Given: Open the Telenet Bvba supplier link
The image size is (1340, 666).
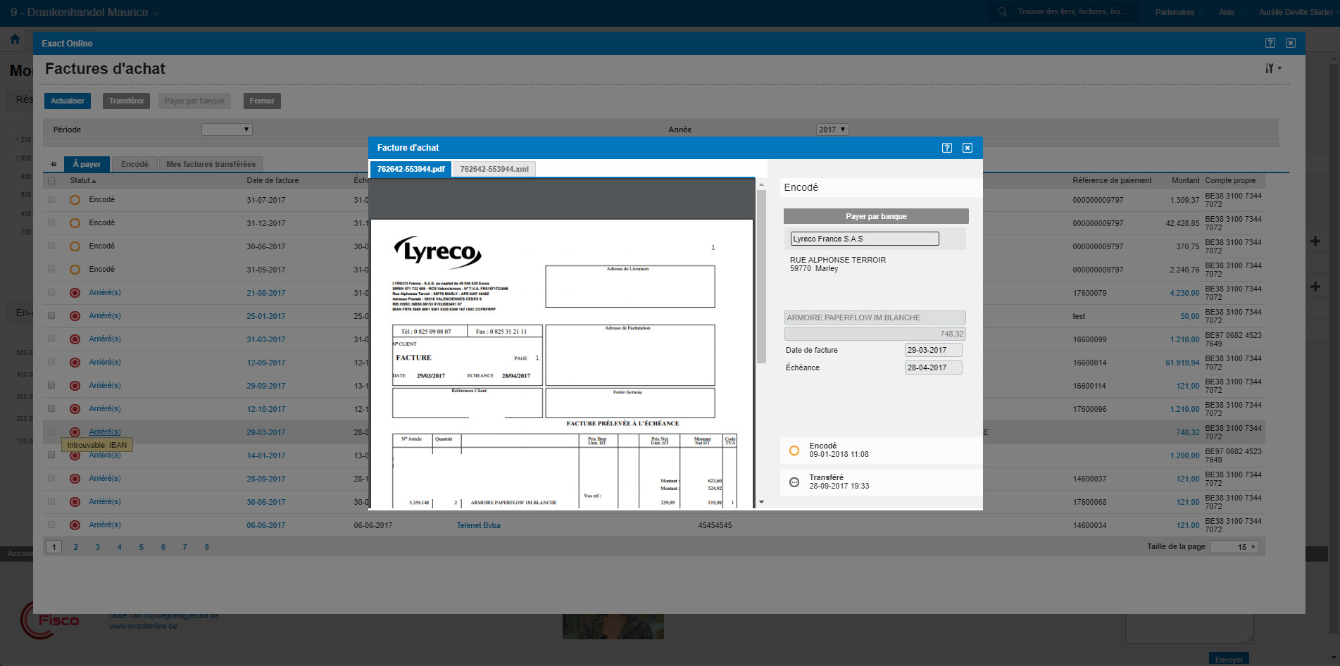Looking at the screenshot, I should pos(478,525).
